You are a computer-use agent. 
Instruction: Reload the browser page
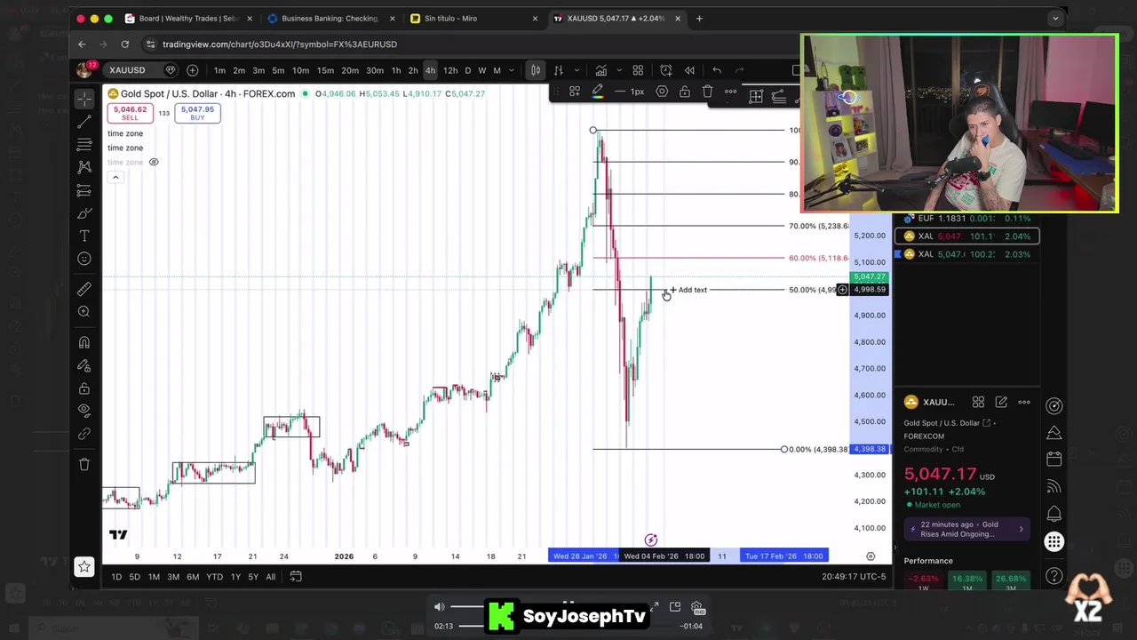(x=125, y=44)
